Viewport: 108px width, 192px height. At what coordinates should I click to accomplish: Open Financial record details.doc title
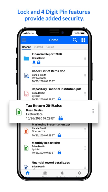51,163
